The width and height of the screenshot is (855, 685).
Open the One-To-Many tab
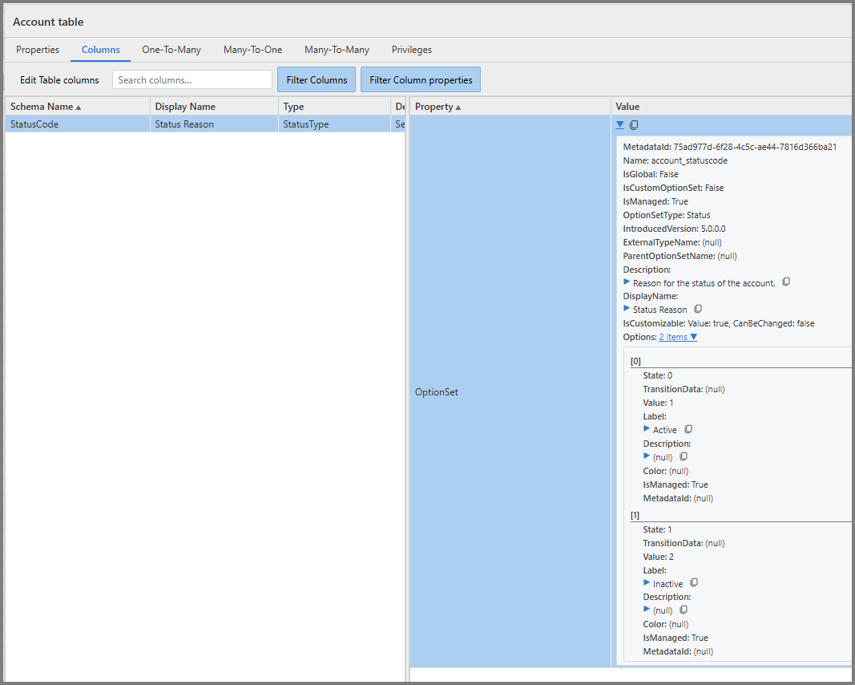click(171, 49)
